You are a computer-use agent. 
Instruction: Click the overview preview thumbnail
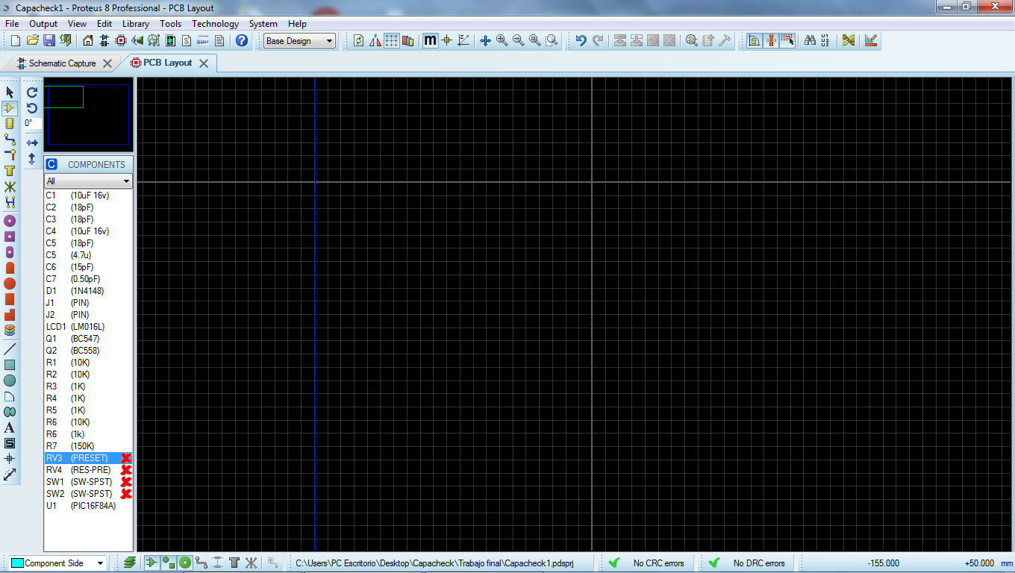point(88,115)
